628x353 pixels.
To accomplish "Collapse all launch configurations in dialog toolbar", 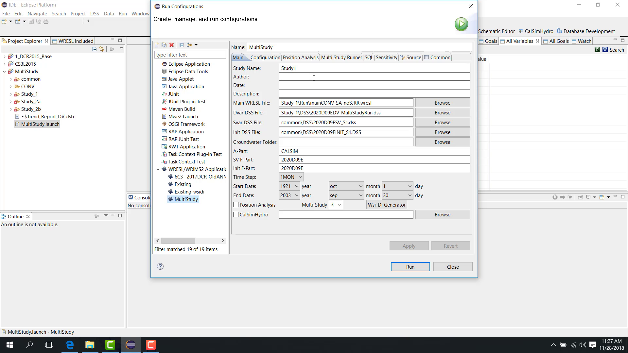I will (x=182, y=45).
